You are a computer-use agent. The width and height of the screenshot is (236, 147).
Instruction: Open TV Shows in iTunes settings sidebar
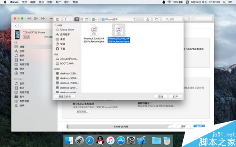point(22,64)
